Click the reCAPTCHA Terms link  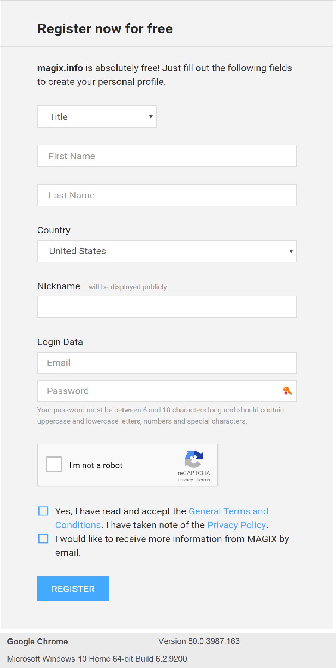(x=203, y=480)
